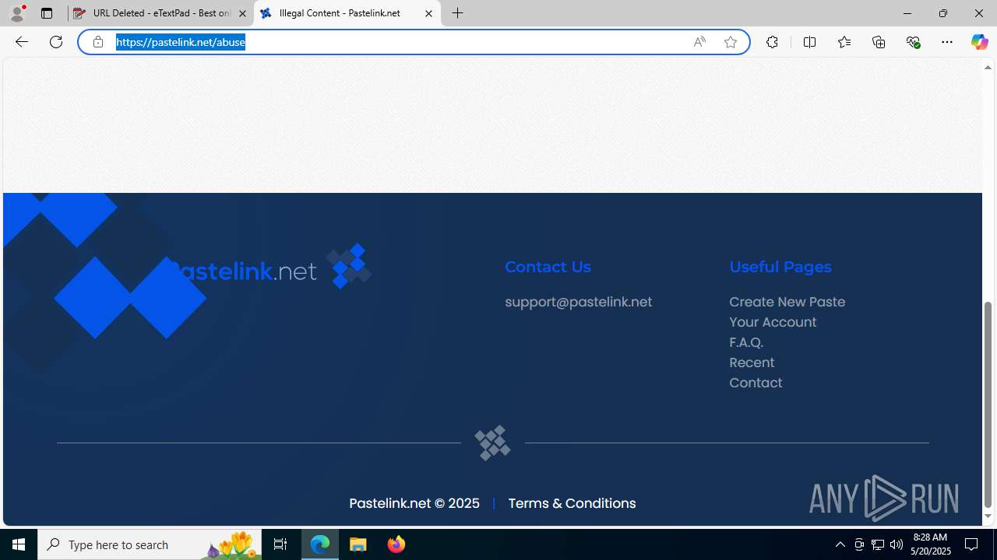Open the Windows Start menu
This screenshot has width=997, height=560.
pos(19,544)
